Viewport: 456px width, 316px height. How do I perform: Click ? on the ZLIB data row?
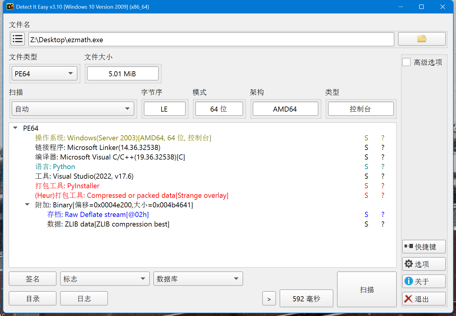[x=383, y=224]
